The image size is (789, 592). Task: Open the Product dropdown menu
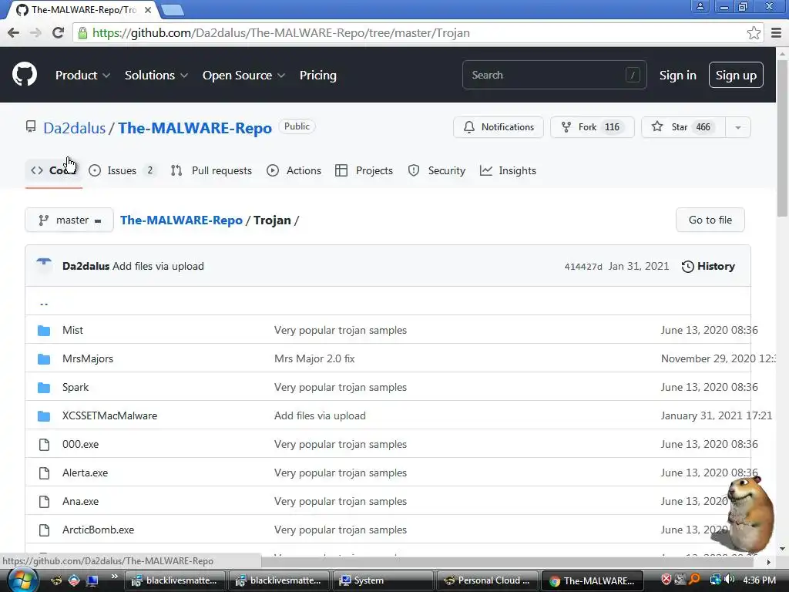click(82, 75)
